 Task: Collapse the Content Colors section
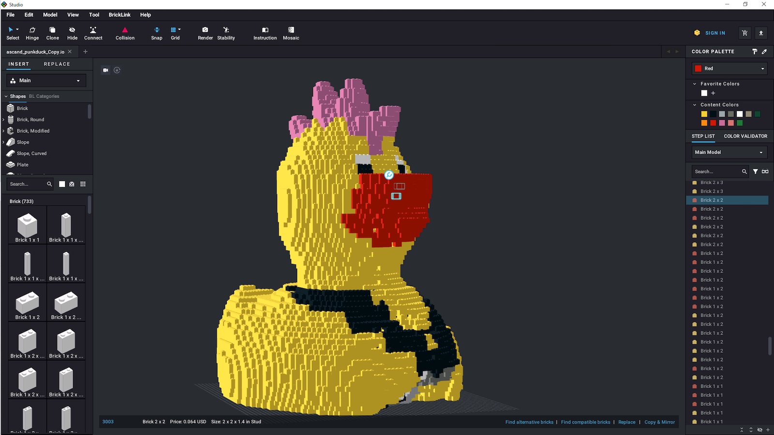[695, 105]
